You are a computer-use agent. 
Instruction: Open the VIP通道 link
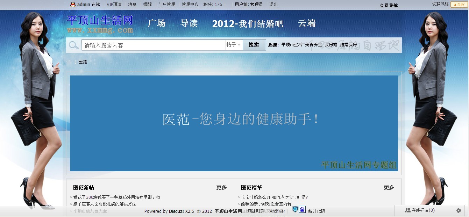[x=114, y=5]
